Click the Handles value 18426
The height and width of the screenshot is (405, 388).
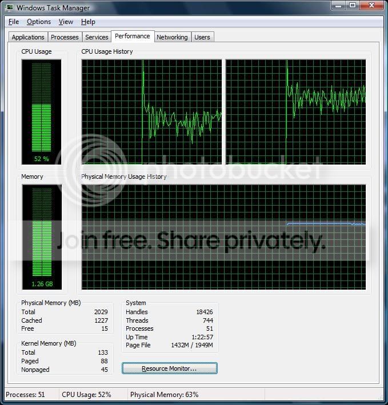(205, 312)
